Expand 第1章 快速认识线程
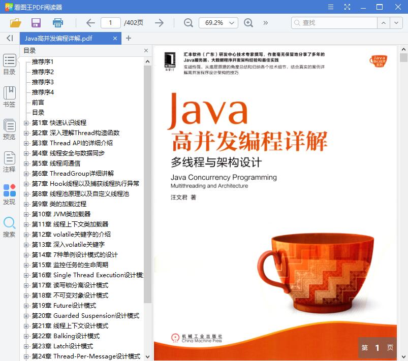The width and height of the screenshot is (408, 361). pyautogui.click(x=26, y=123)
